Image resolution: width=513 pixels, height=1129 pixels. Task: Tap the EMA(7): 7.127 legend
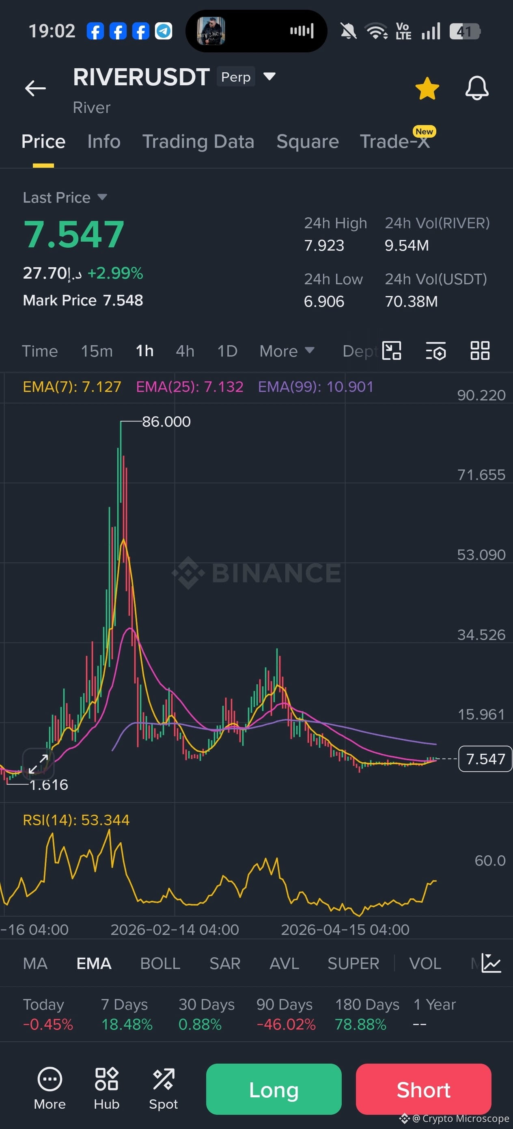click(x=72, y=387)
